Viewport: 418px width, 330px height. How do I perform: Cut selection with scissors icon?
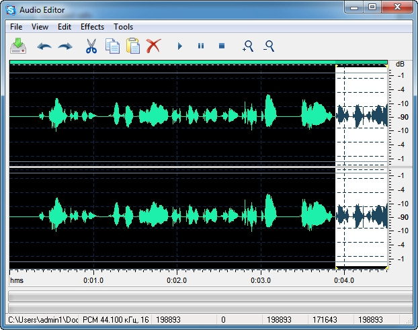[x=91, y=46]
